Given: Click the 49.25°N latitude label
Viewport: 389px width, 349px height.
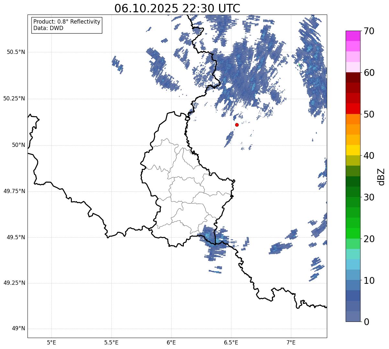Looking at the screenshot, I should [x=14, y=283].
